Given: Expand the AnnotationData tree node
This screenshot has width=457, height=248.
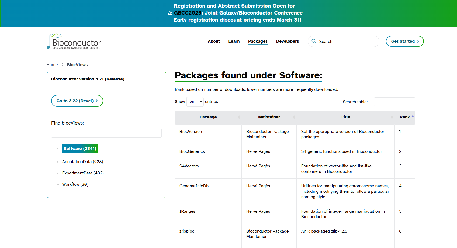Looking at the screenshot, I should pos(58,162).
